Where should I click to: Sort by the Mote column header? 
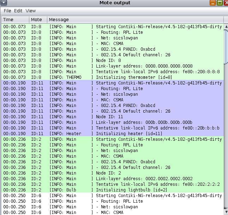38,20
